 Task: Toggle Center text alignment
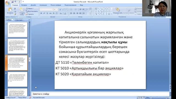pos(74,13)
